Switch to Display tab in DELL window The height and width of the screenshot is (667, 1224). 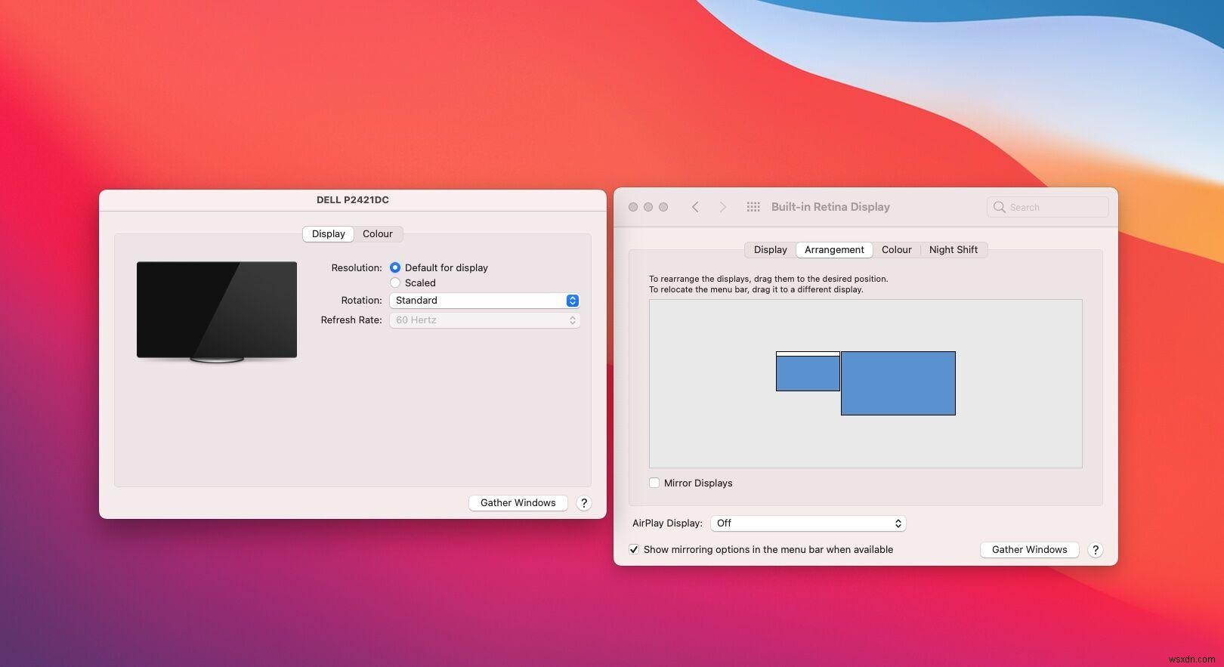(328, 234)
